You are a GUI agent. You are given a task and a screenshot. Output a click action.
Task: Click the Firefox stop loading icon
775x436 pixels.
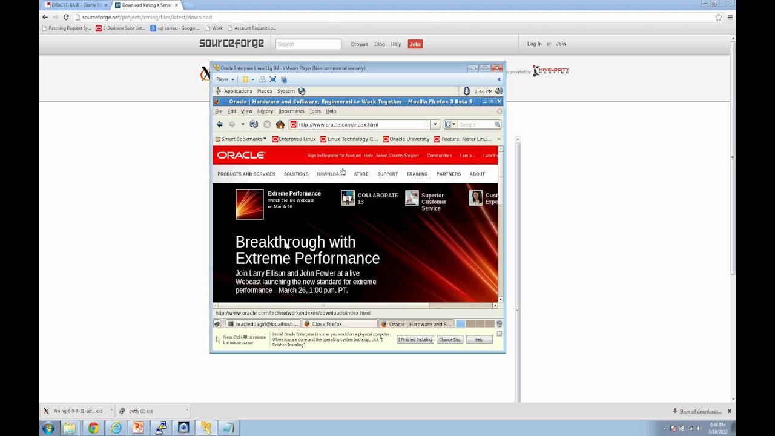click(267, 124)
